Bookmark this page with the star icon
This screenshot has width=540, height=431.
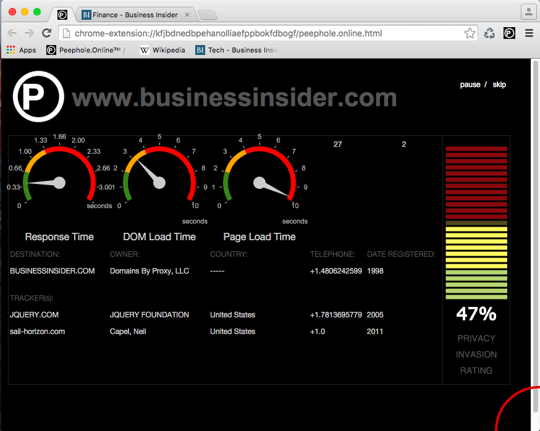(x=470, y=33)
